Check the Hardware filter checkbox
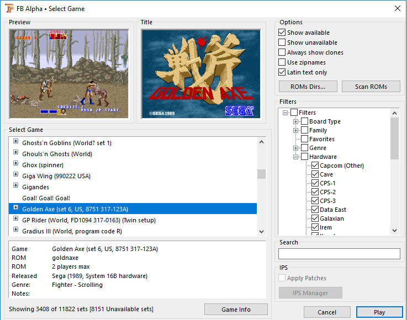407x320 pixels. coord(305,157)
